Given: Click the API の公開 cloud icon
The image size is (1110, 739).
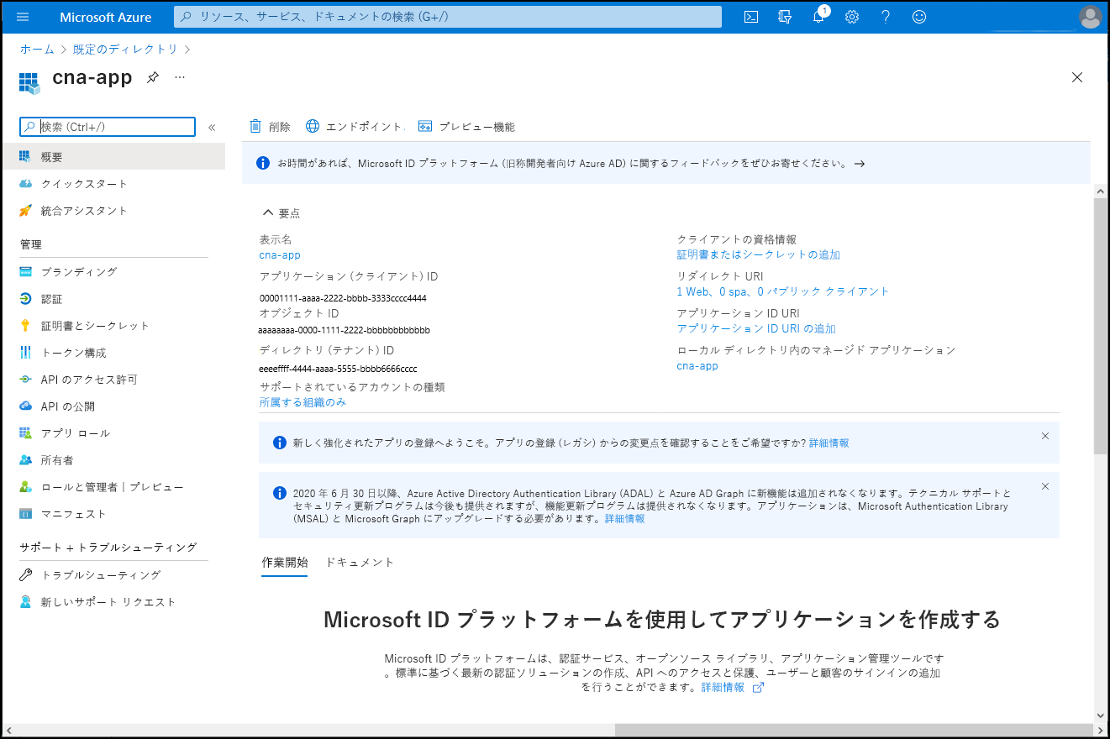Looking at the screenshot, I should click(25, 406).
